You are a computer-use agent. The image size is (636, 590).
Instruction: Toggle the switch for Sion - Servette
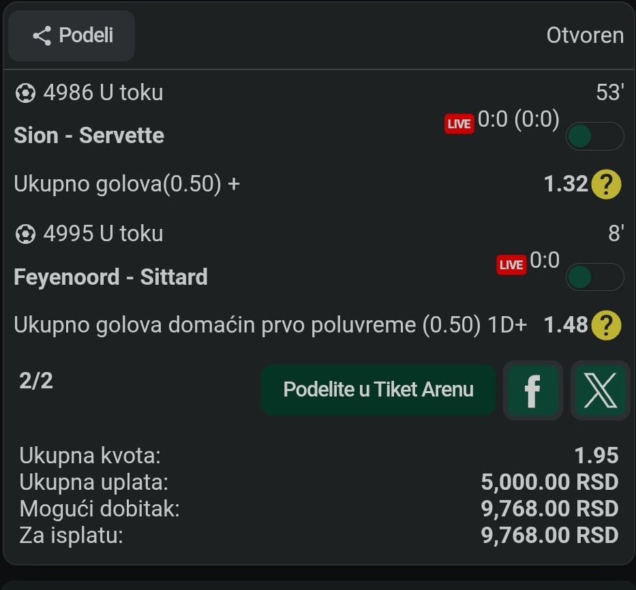pyautogui.click(x=594, y=136)
